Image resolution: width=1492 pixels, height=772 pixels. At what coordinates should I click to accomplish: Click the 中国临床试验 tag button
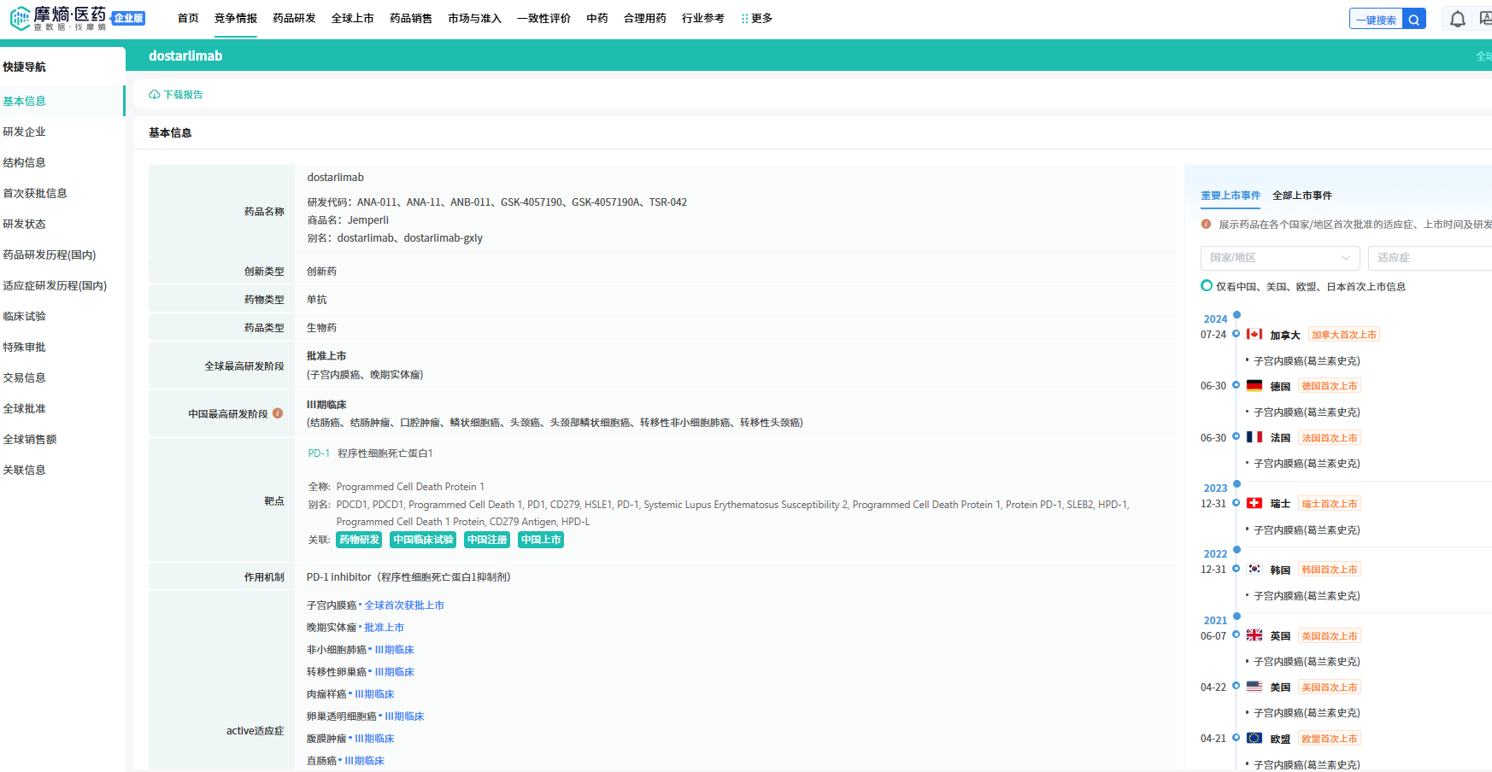[423, 540]
